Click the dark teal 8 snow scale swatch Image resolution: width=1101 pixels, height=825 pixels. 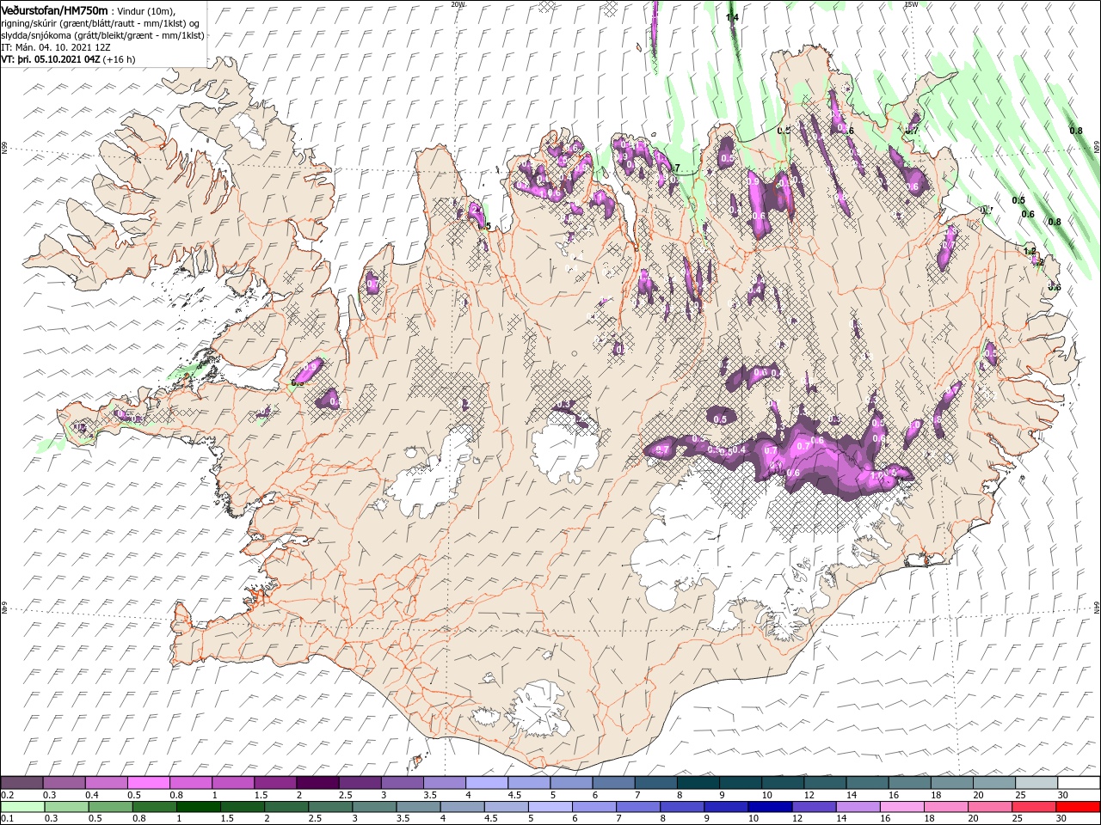(x=698, y=782)
